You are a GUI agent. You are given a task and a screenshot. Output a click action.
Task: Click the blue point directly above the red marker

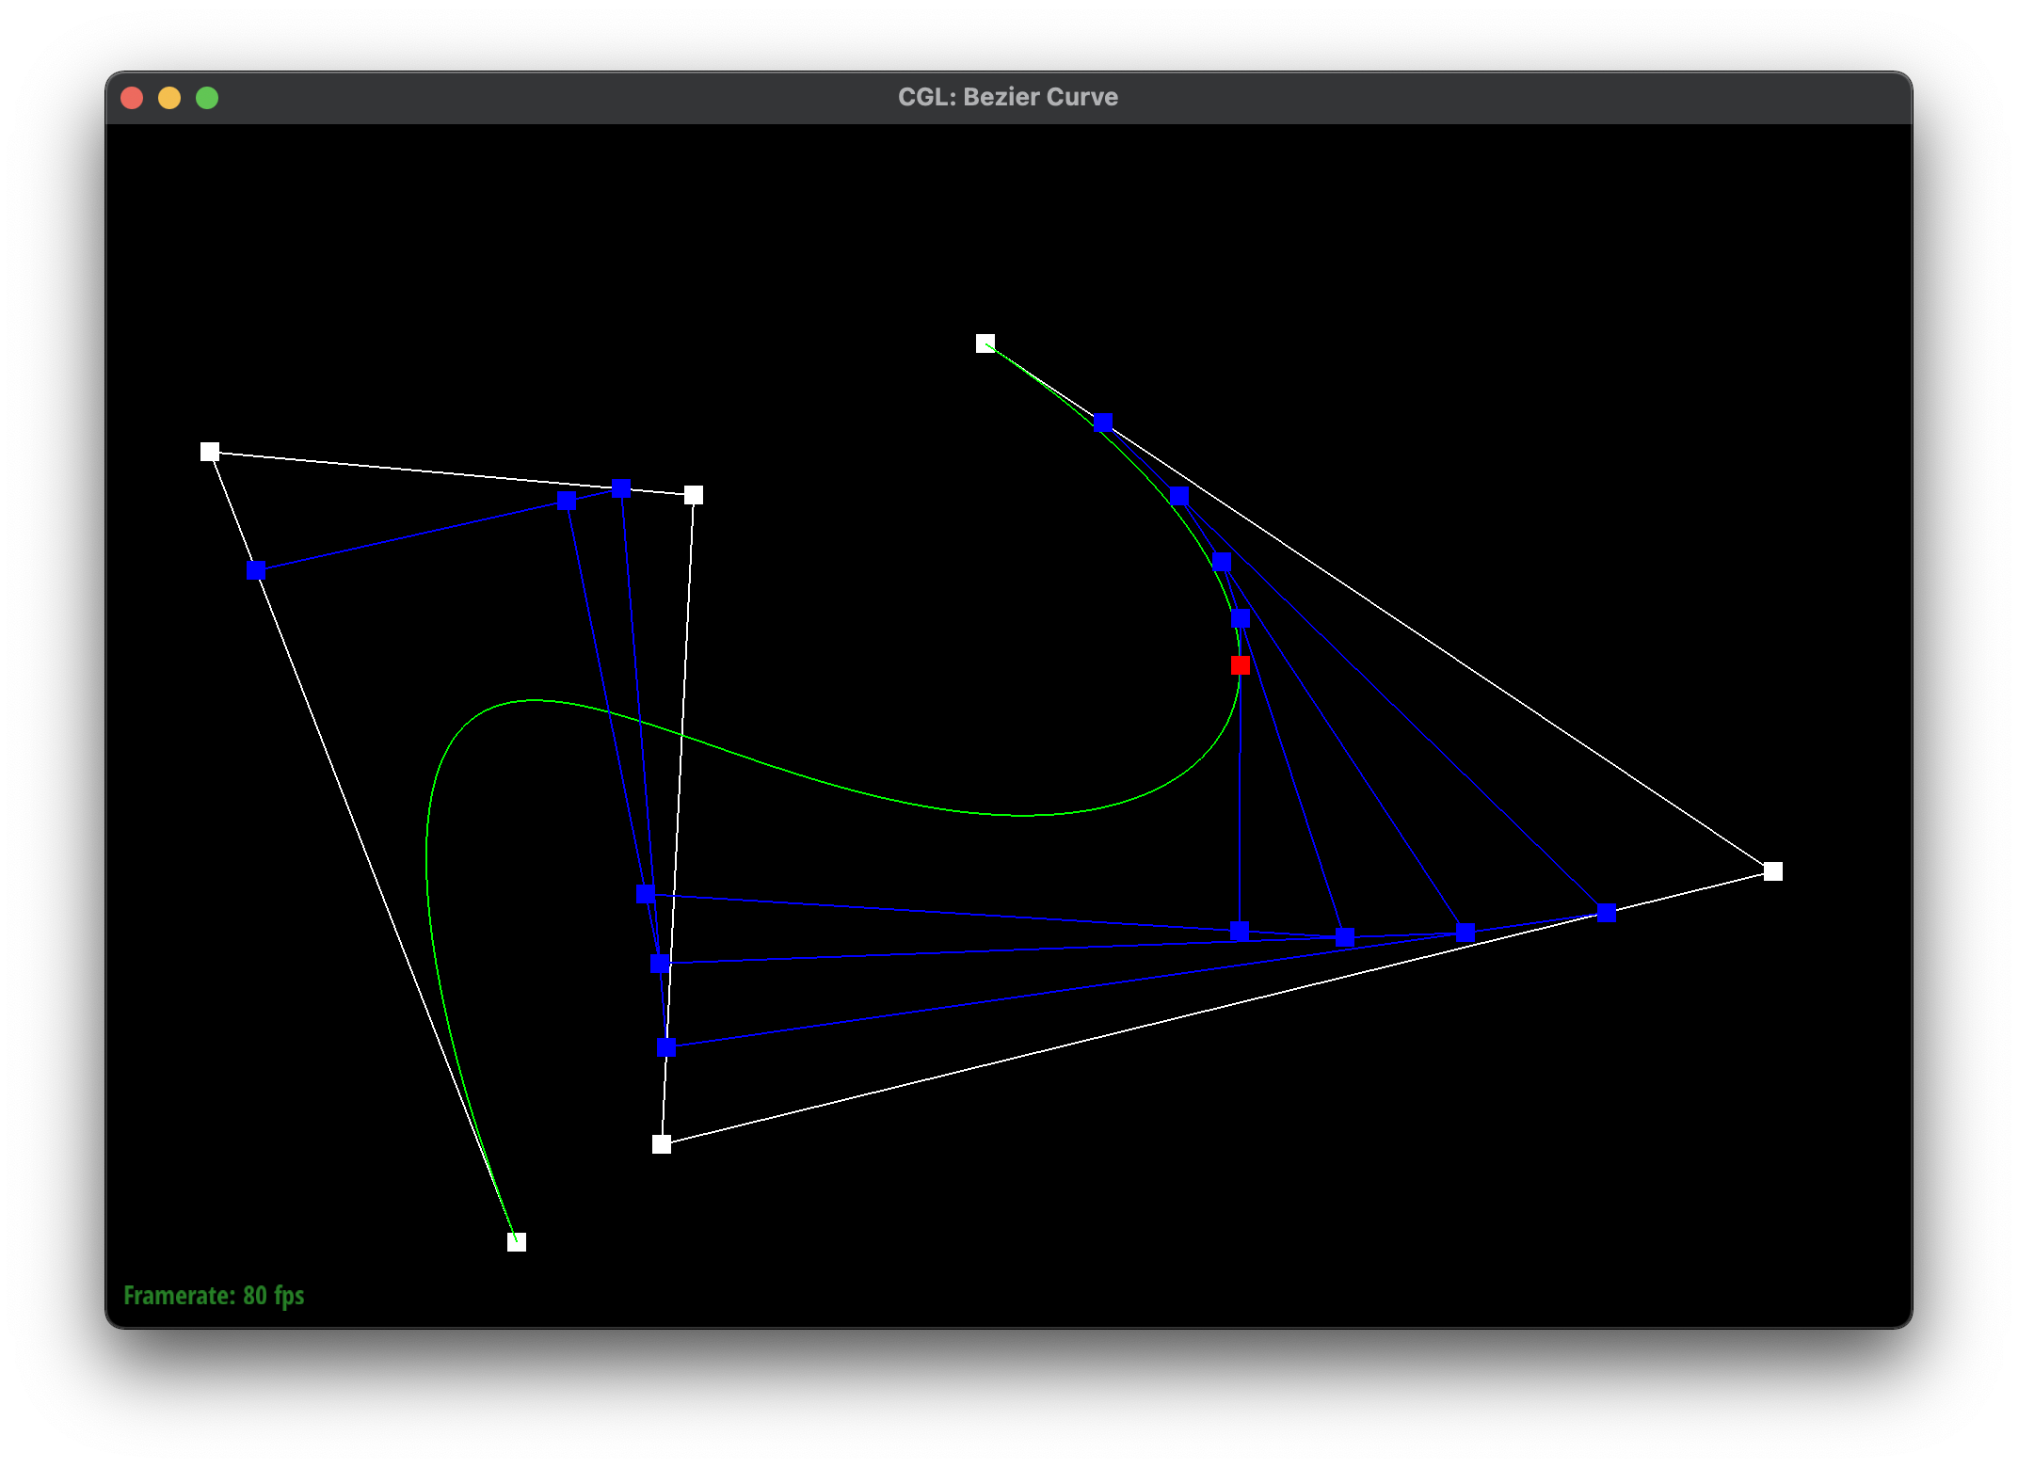pos(1240,619)
